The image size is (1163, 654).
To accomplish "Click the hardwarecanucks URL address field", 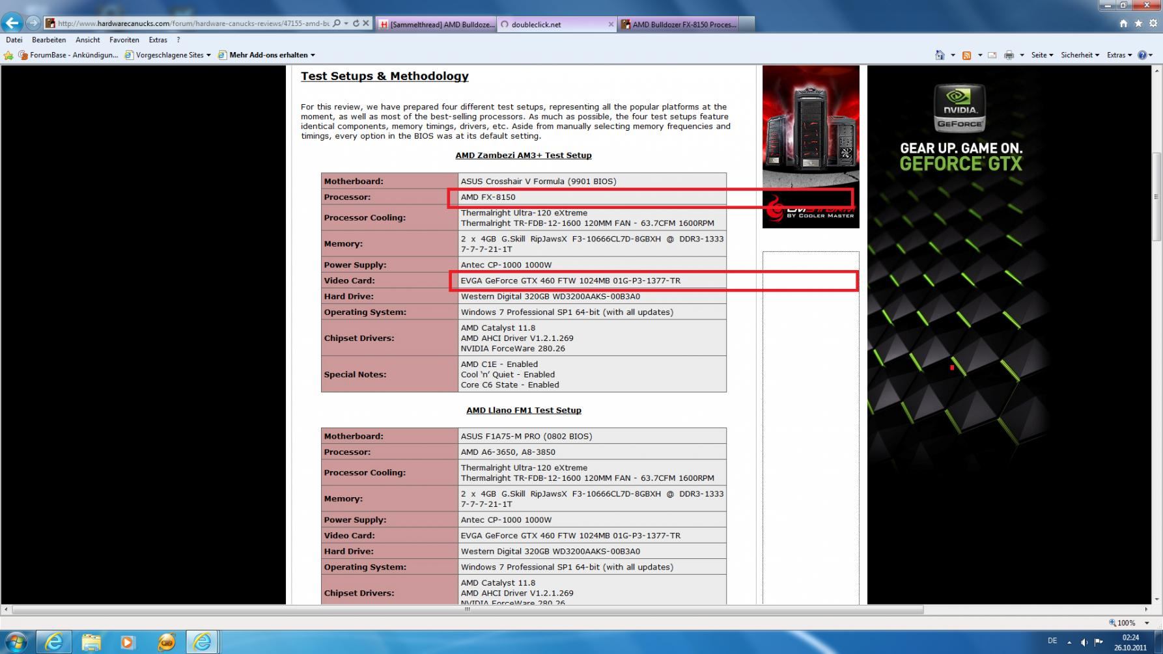I will click(193, 23).
